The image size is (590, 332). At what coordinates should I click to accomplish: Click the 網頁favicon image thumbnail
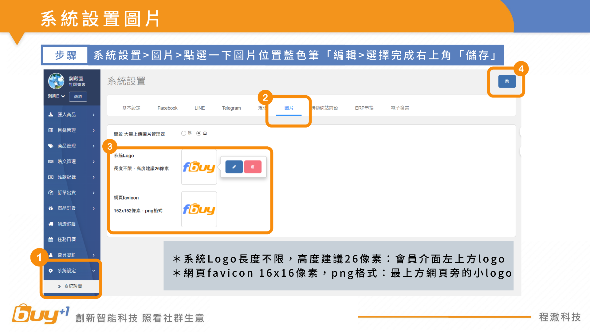click(199, 209)
